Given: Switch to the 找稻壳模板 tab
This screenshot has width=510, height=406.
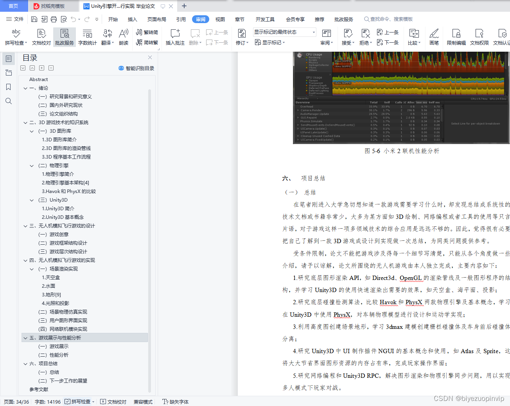Looking at the screenshot, I should (x=53, y=6).
